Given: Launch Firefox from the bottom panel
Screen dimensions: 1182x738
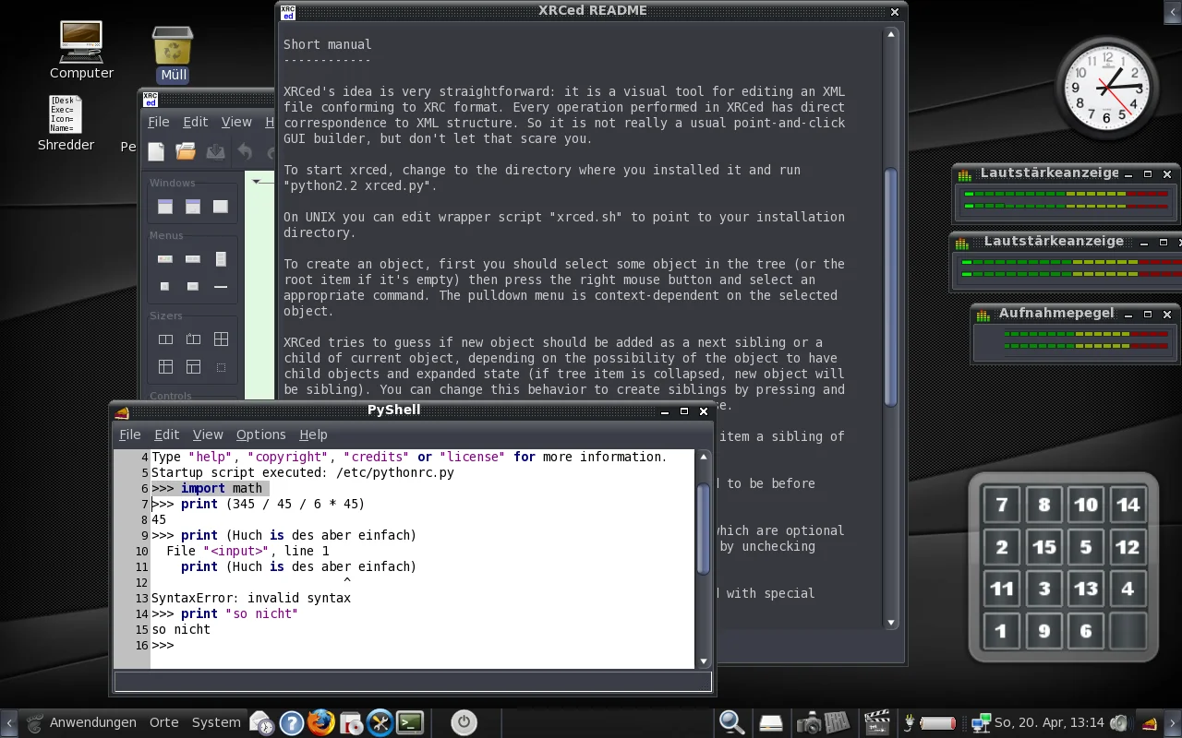Looking at the screenshot, I should click(x=320, y=723).
